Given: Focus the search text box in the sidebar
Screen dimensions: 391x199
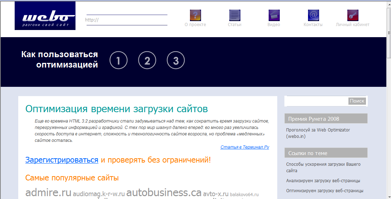Looking at the screenshot, I should tap(317, 101).
